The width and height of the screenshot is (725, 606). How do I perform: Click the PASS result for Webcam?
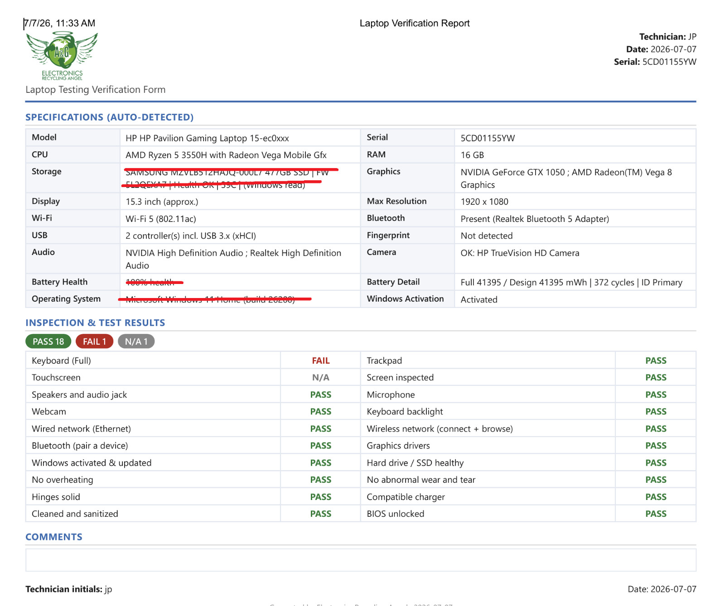click(x=321, y=412)
